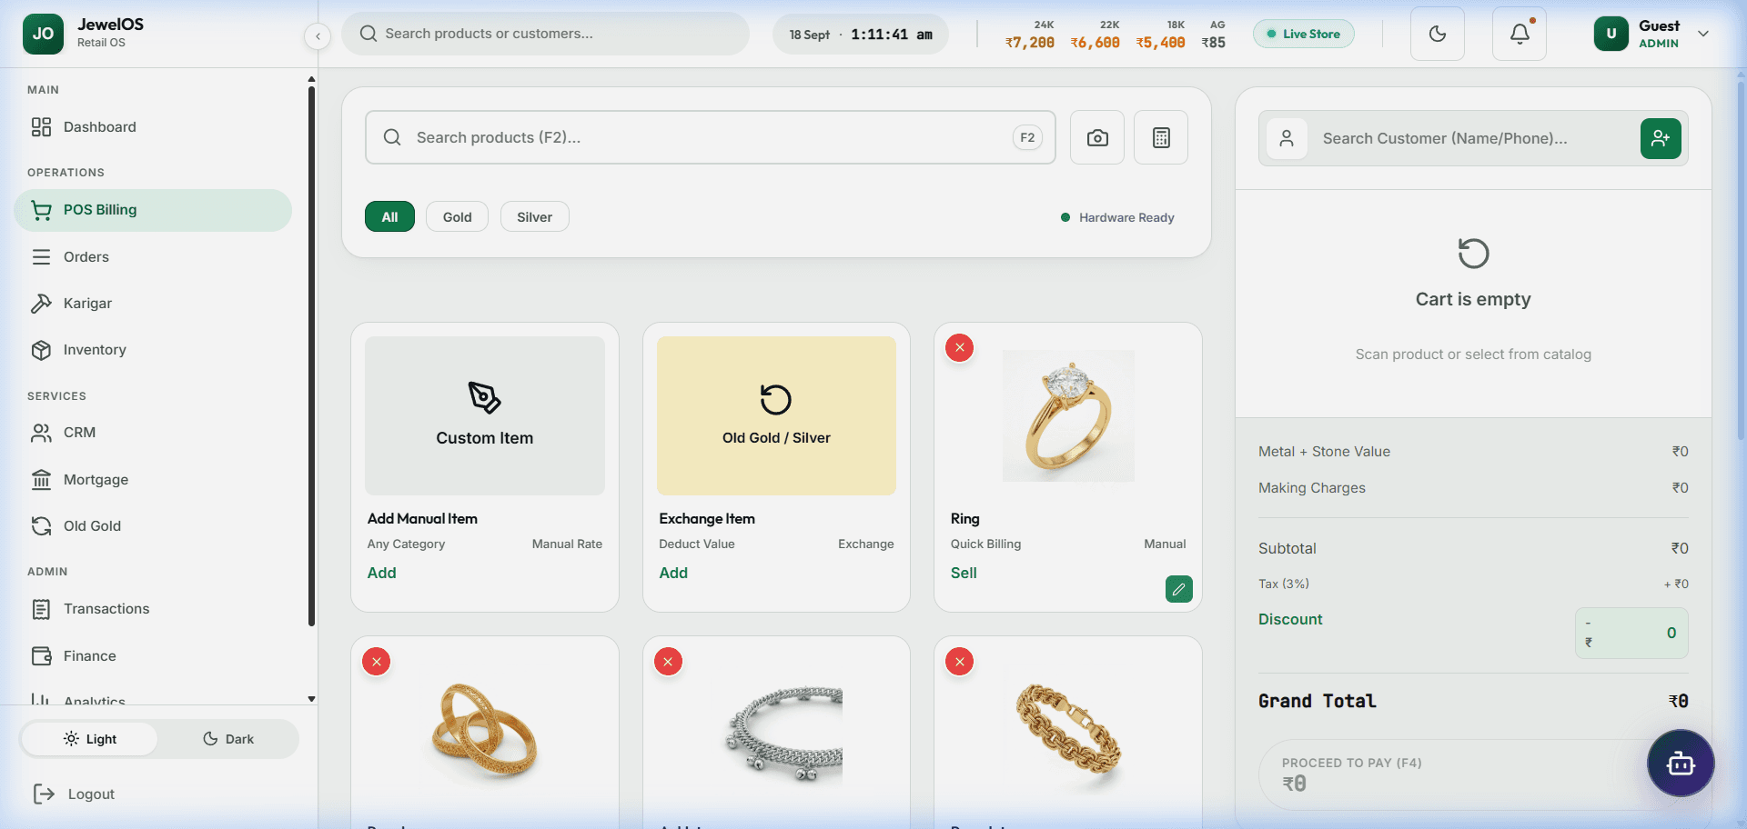
Task: Click the Hardware Ready status indicator
Action: [1117, 217]
